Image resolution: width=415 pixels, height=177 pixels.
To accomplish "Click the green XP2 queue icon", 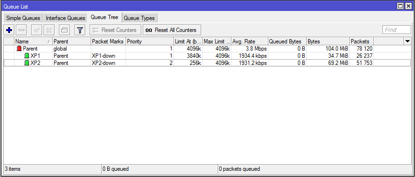I will [x=27, y=63].
